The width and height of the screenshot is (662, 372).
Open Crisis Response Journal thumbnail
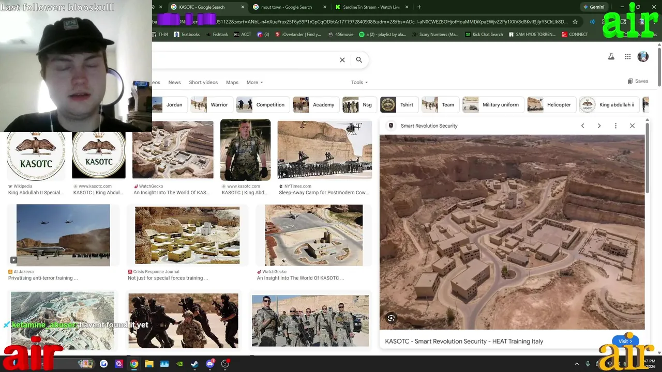coord(187,235)
